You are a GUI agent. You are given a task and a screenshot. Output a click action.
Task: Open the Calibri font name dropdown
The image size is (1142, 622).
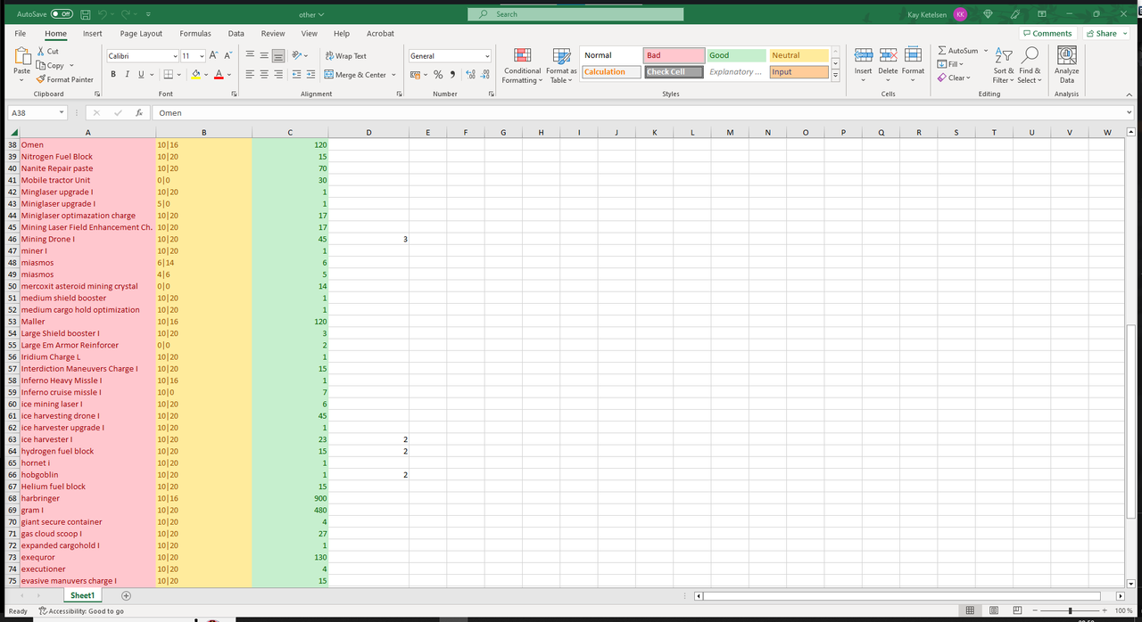tap(175, 56)
